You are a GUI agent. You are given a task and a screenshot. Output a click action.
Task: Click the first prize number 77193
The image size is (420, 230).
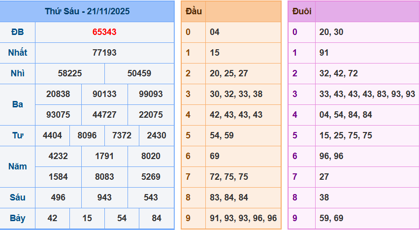click(x=104, y=53)
